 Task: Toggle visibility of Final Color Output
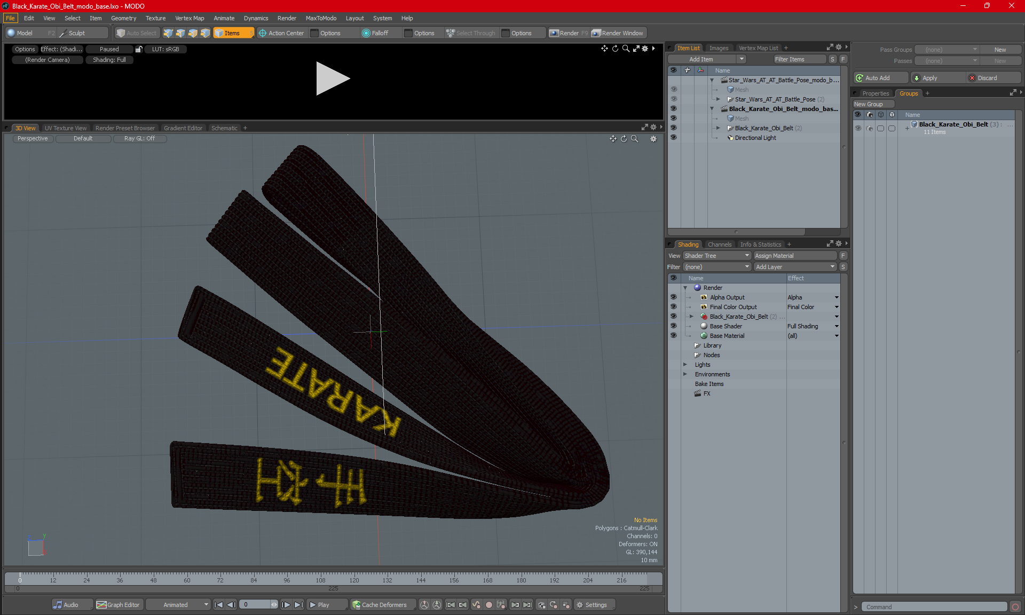(674, 307)
